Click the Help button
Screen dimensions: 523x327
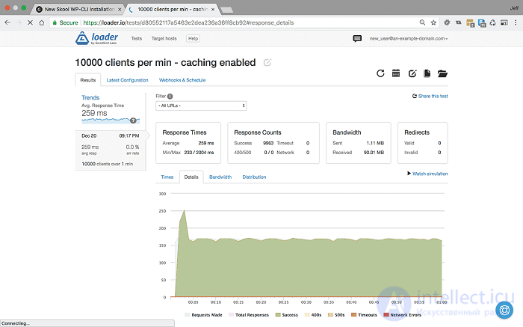(193, 38)
